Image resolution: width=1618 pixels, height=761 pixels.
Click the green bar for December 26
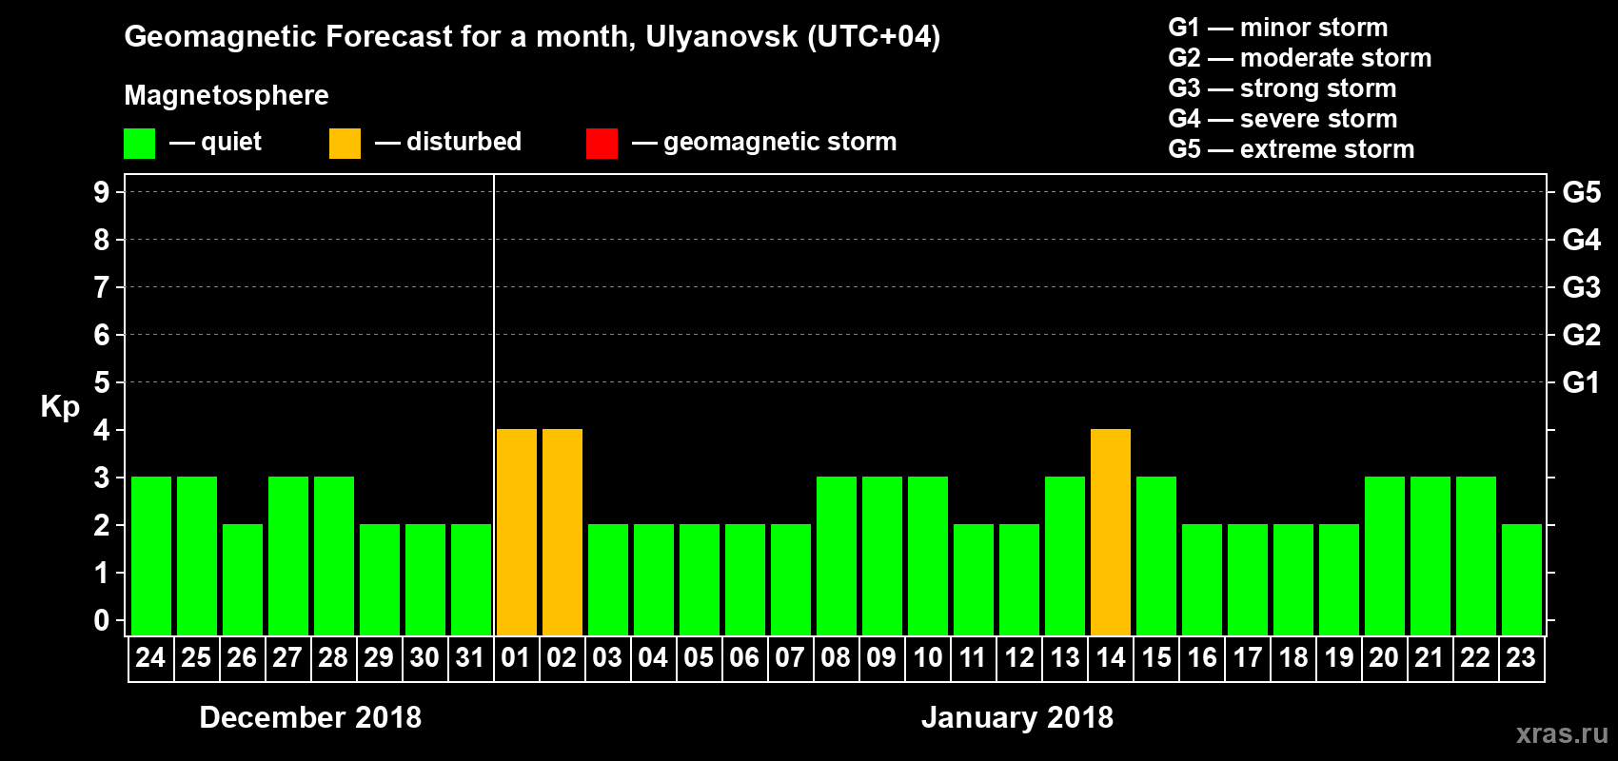click(243, 579)
